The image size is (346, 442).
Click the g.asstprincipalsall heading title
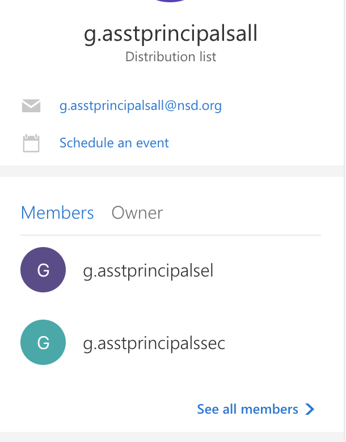(171, 34)
